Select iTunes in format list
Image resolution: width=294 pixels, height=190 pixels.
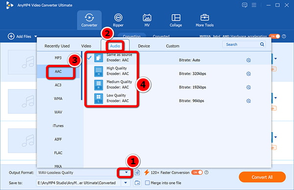[58, 126]
